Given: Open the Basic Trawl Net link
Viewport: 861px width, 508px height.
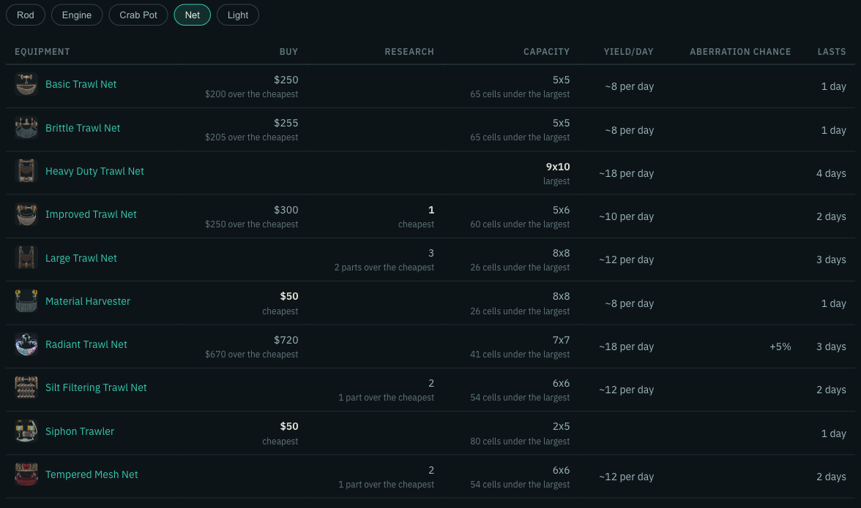Looking at the screenshot, I should [x=81, y=84].
